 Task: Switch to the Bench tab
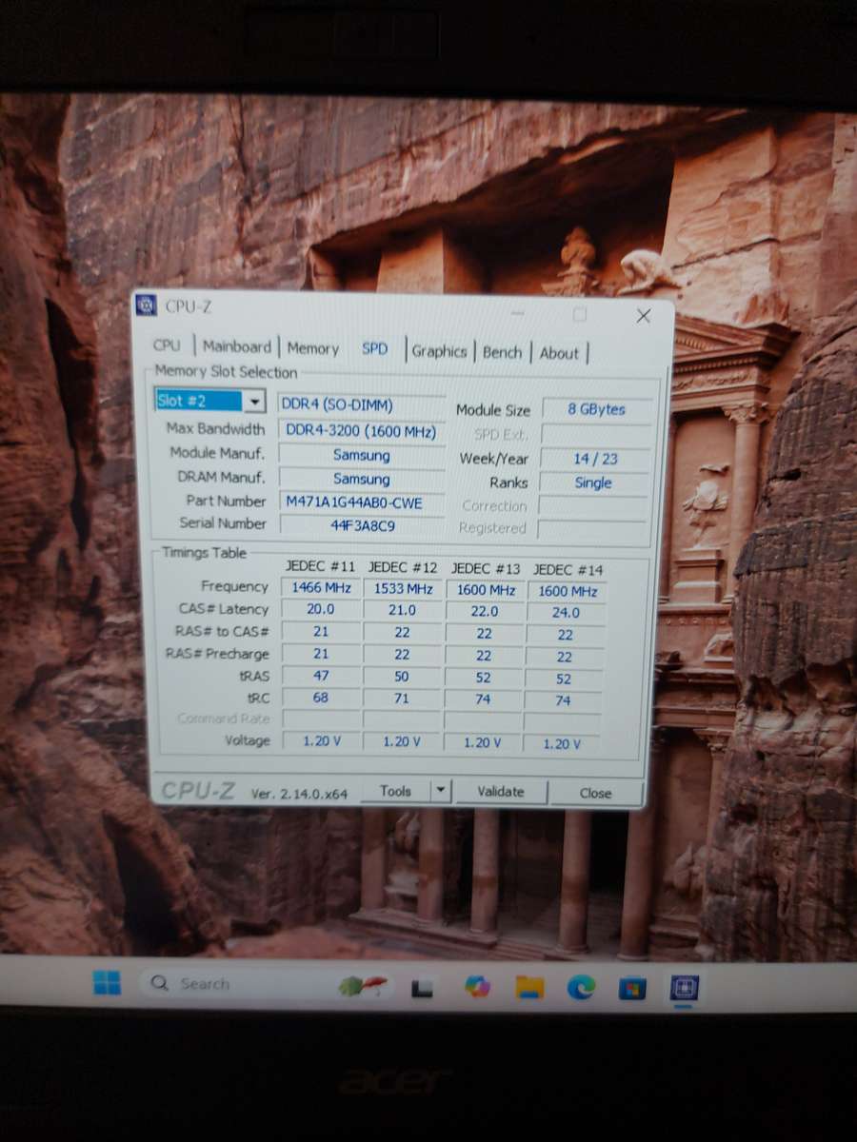pos(502,350)
